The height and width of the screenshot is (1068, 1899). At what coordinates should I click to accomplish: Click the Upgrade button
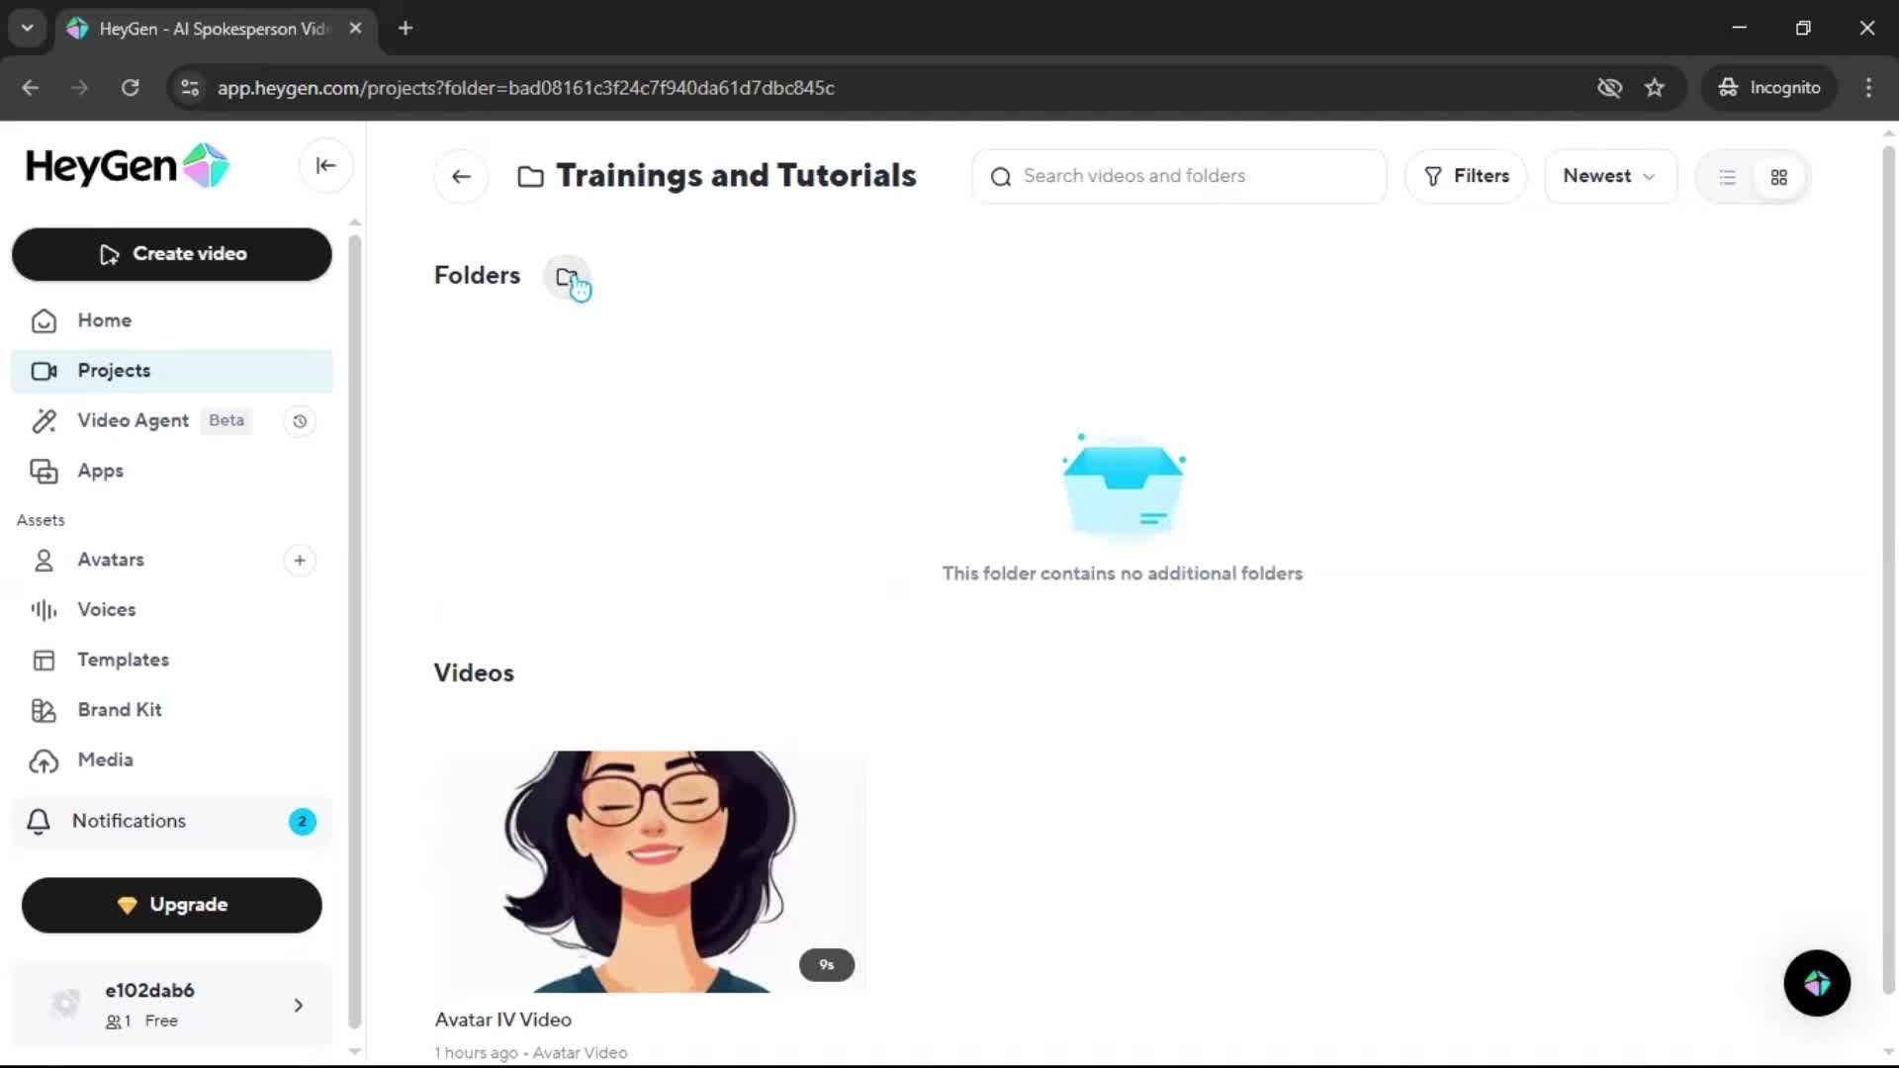172,905
